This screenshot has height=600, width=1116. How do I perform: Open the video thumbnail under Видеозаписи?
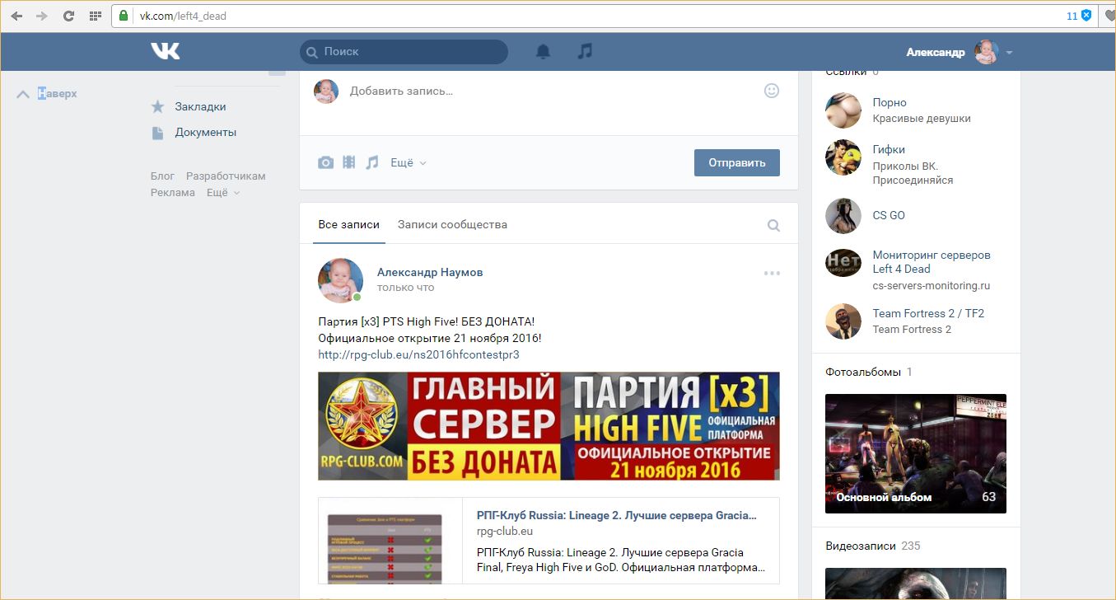(916, 584)
